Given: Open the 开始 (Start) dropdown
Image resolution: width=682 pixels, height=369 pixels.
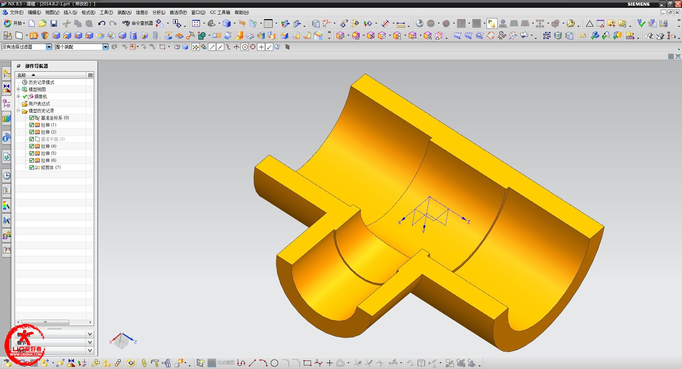Looking at the screenshot, I should click(x=14, y=23).
